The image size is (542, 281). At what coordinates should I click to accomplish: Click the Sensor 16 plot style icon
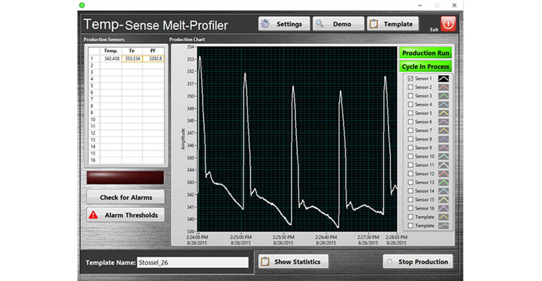click(x=443, y=208)
